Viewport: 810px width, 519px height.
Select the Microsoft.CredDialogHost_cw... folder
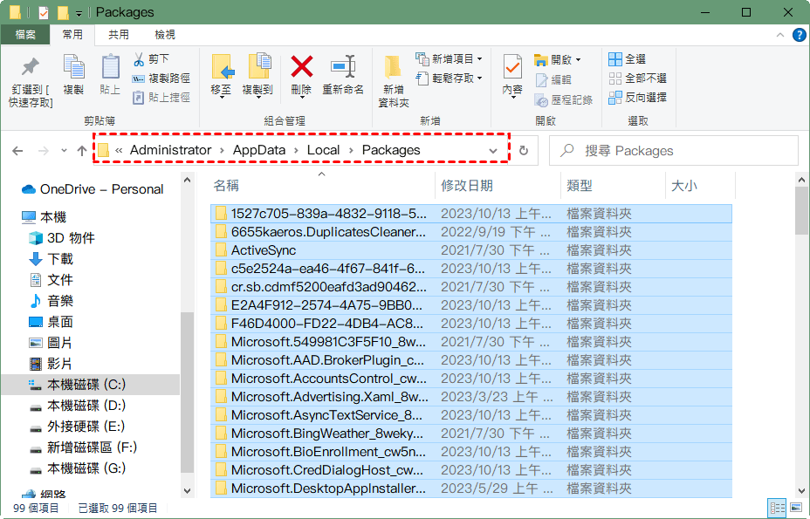(x=471, y=470)
